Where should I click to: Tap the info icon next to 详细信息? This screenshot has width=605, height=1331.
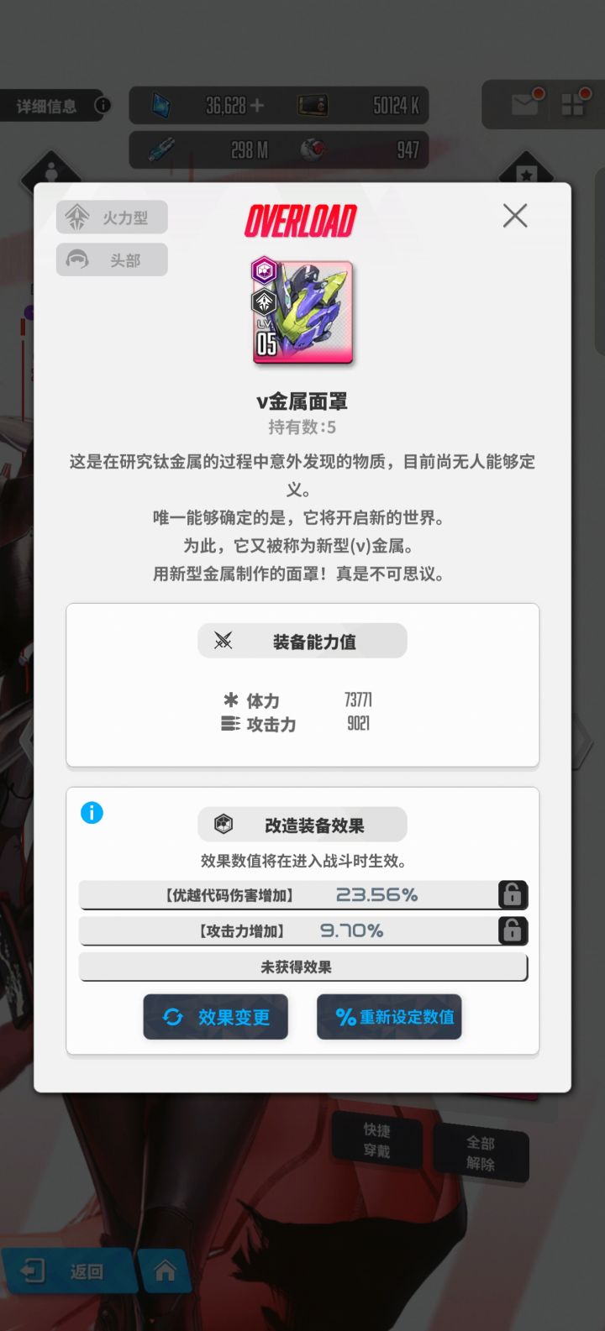pos(103,105)
